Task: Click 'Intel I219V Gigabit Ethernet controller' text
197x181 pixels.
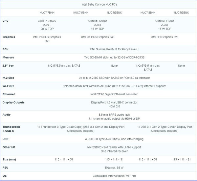Action: [x=114, y=94]
